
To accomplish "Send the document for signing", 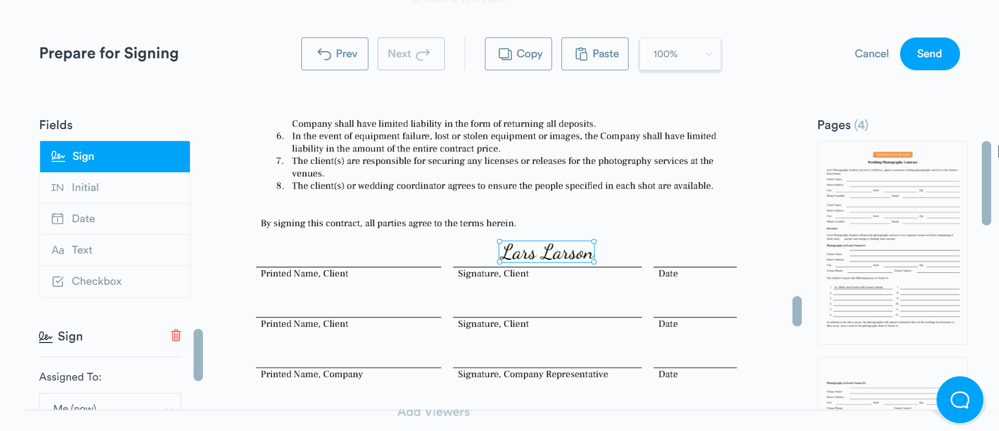I will click(x=930, y=54).
